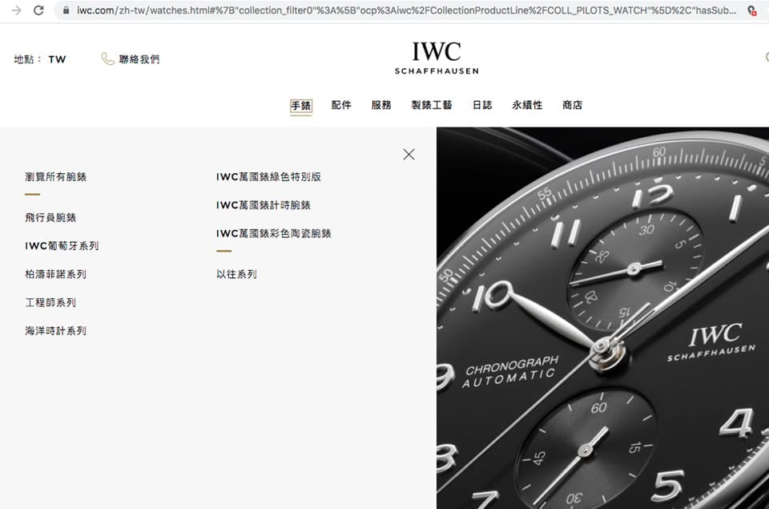The height and width of the screenshot is (509, 769).
Task: Click the IWC Schaffhausen logo
Action: 437,58
